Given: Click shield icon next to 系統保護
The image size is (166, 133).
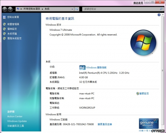Looking at the screenshot, I should [4, 34].
